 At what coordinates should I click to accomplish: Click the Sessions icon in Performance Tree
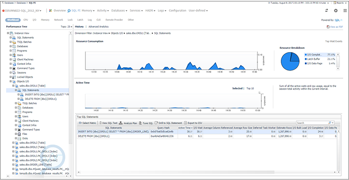[14, 72]
